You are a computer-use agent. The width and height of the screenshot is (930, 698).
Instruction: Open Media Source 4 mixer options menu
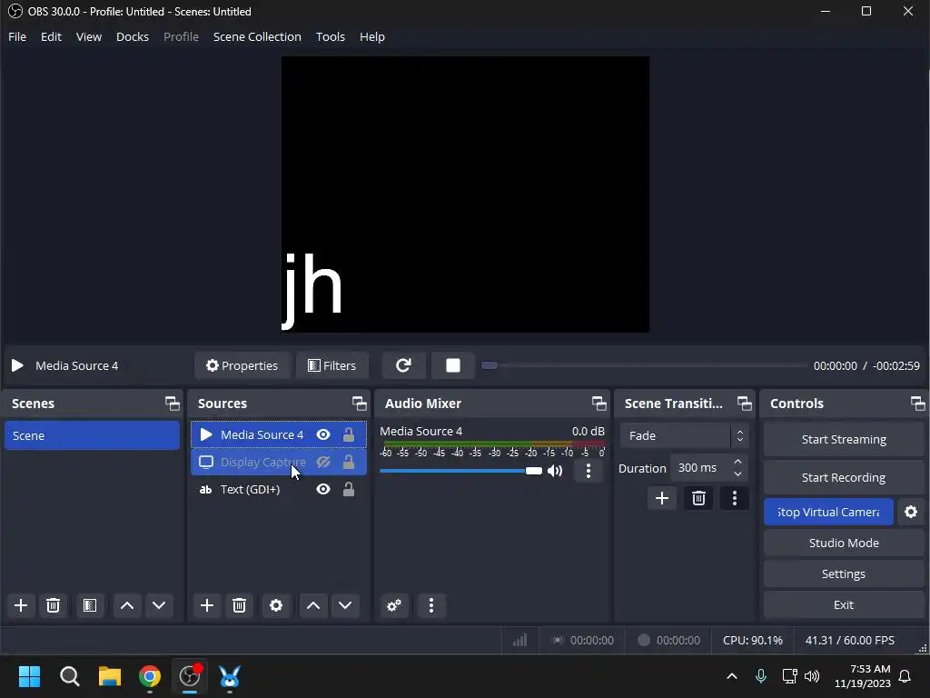[589, 471]
